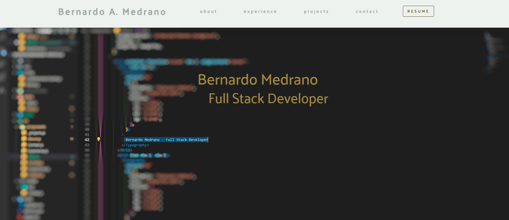Open the about section from navigation
The width and height of the screenshot is (509, 220).
pyautogui.click(x=208, y=11)
